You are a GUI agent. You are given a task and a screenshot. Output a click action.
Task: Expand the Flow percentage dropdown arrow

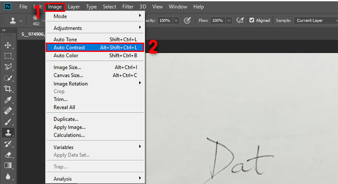coord(229,20)
